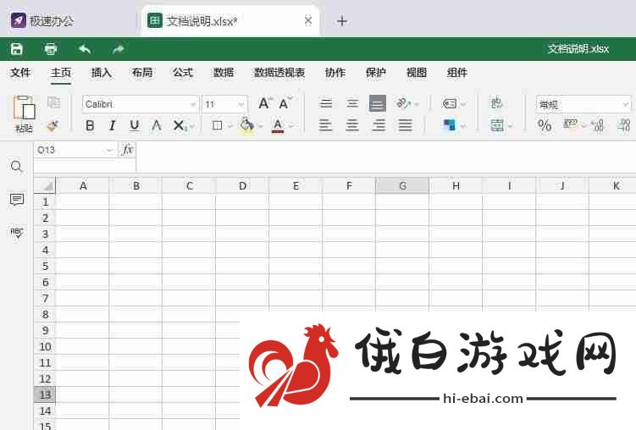Open the 文件 menu

point(20,73)
